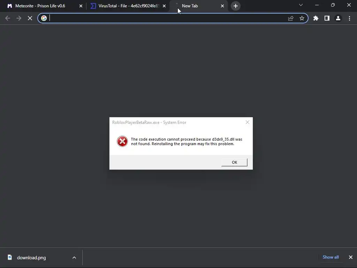Toggle the side panel
Viewport: 357px width, 268px height.
pos(327,18)
